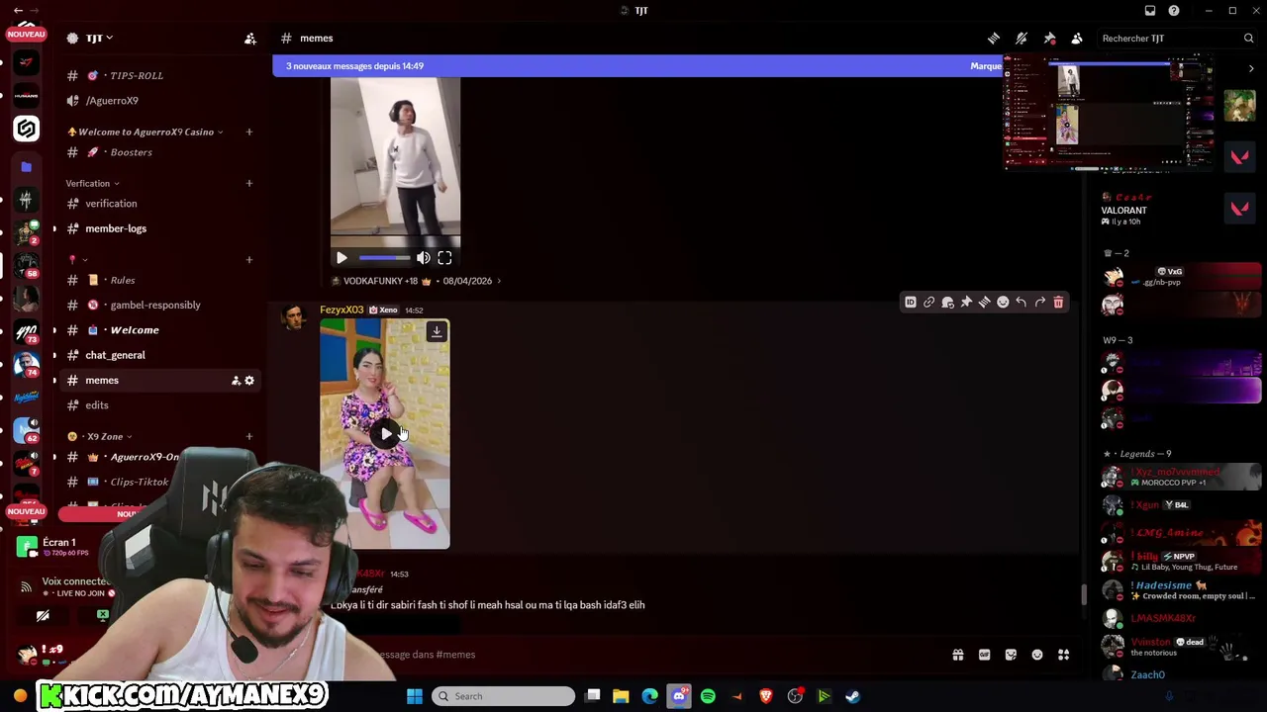Open the apps launcher in message bar
The image size is (1267, 712).
point(1063,655)
